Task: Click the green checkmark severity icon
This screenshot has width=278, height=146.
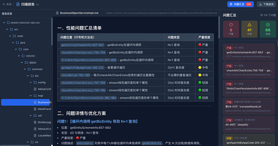Action: tap(268, 25)
